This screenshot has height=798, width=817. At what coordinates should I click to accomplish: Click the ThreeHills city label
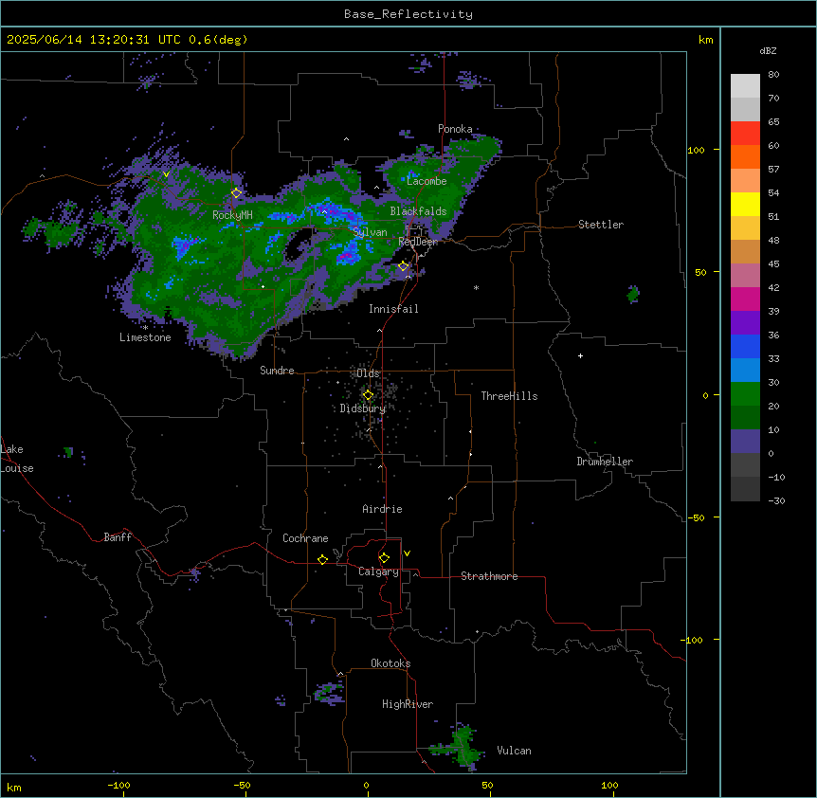point(509,396)
